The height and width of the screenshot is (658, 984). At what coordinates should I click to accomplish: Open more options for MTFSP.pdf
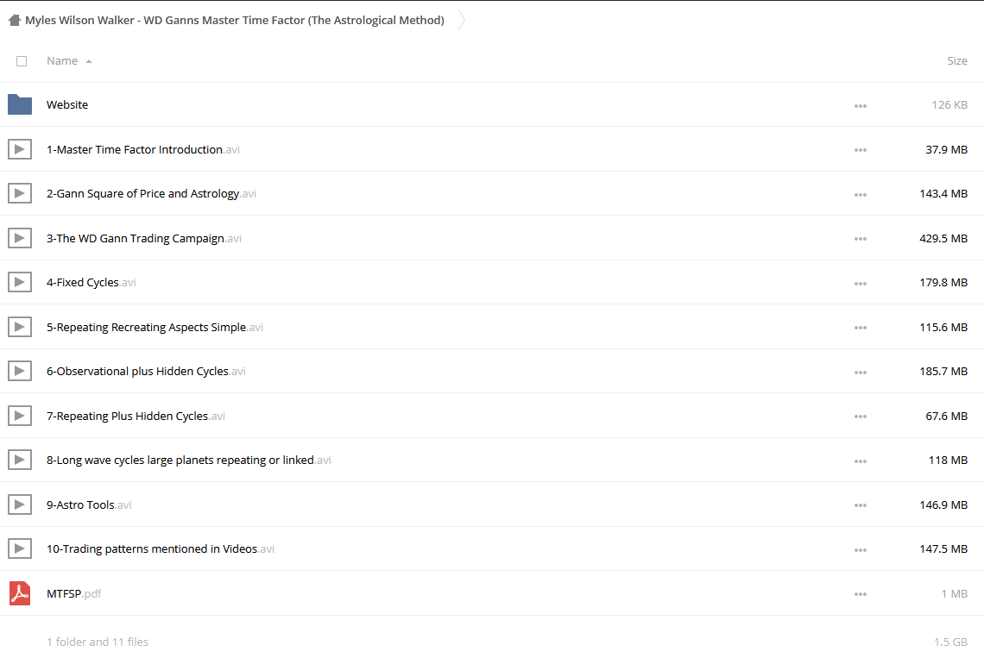(x=861, y=594)
